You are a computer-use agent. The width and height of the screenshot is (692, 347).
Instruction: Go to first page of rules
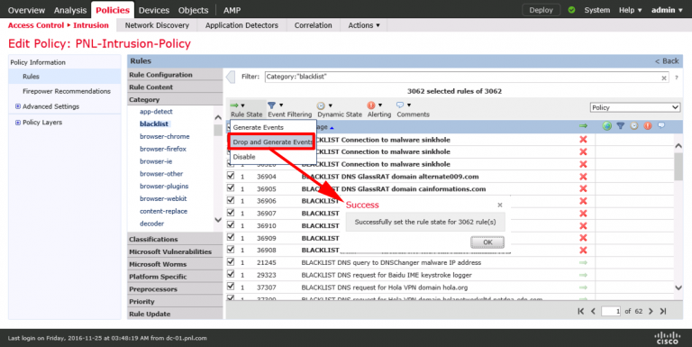581,311
